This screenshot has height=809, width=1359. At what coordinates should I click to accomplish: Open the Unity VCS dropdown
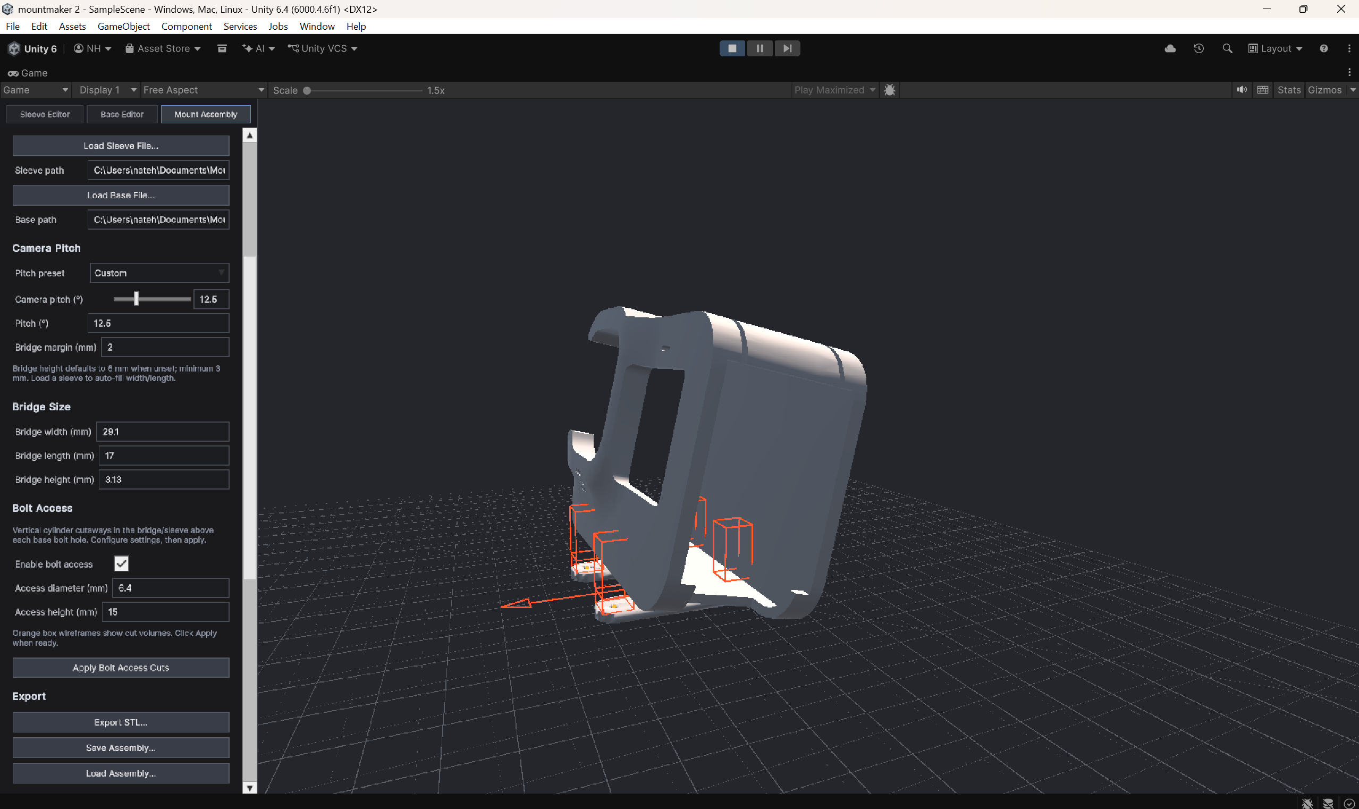coord(323,48)
